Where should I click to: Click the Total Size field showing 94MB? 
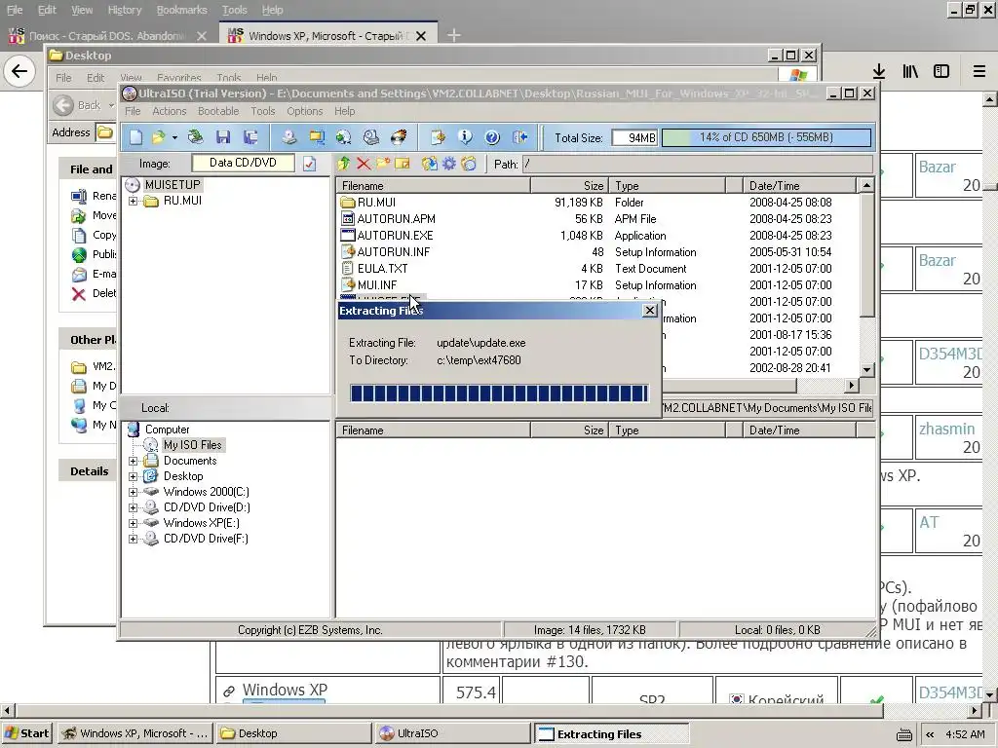point(634,137)
